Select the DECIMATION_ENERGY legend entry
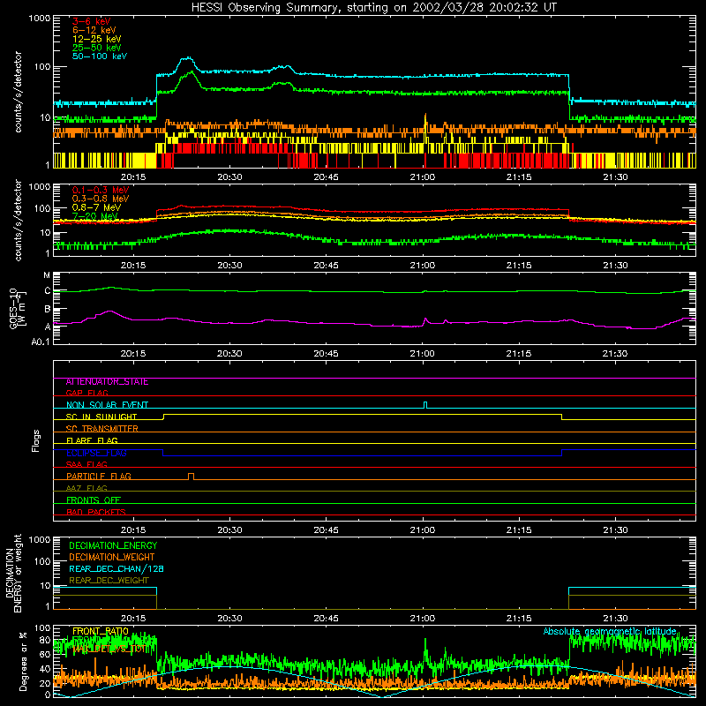 point(113,545)
